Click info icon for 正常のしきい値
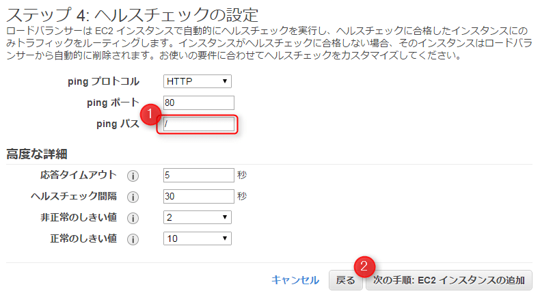The width and height of the screenshot is (540, 302). [x=133, y=239]
